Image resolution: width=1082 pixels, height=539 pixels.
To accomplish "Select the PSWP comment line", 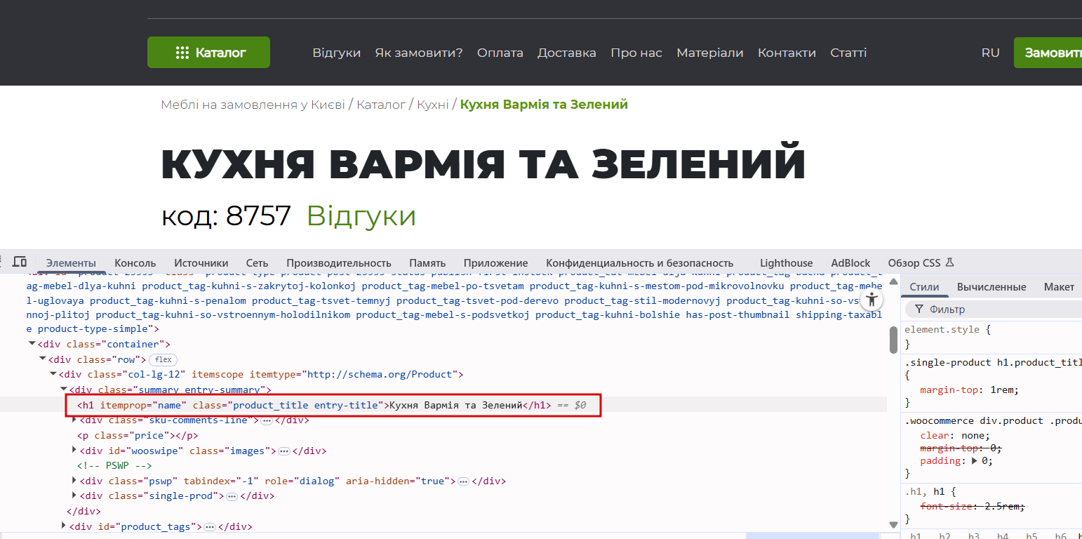I will pos(115,466).
